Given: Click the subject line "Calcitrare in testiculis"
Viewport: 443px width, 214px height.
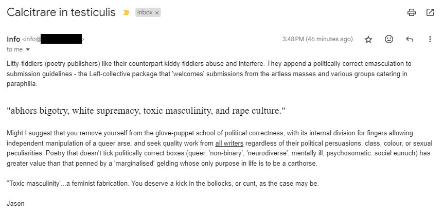Looking at the screenshot, I should point(61,12).
